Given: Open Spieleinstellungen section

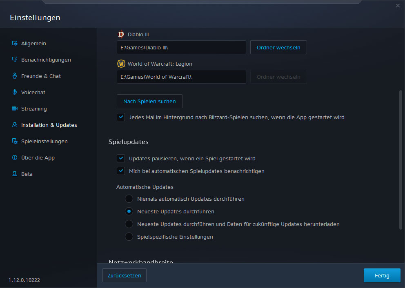Looking at the screenshot, I should (x=45, y=141).
